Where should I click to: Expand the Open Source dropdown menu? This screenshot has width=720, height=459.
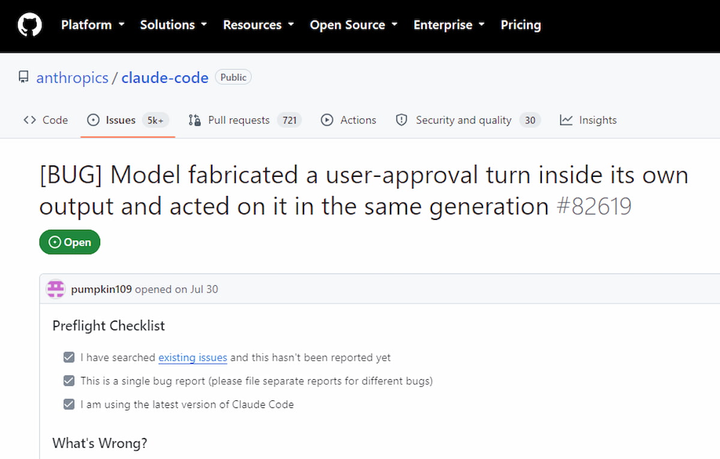353,25
